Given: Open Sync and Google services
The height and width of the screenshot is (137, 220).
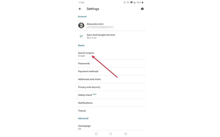Looking at the screenshot, I should coord(111,36).
